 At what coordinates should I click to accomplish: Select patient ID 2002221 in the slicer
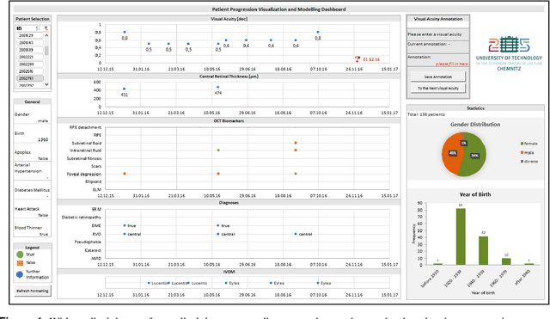(30, 57)
